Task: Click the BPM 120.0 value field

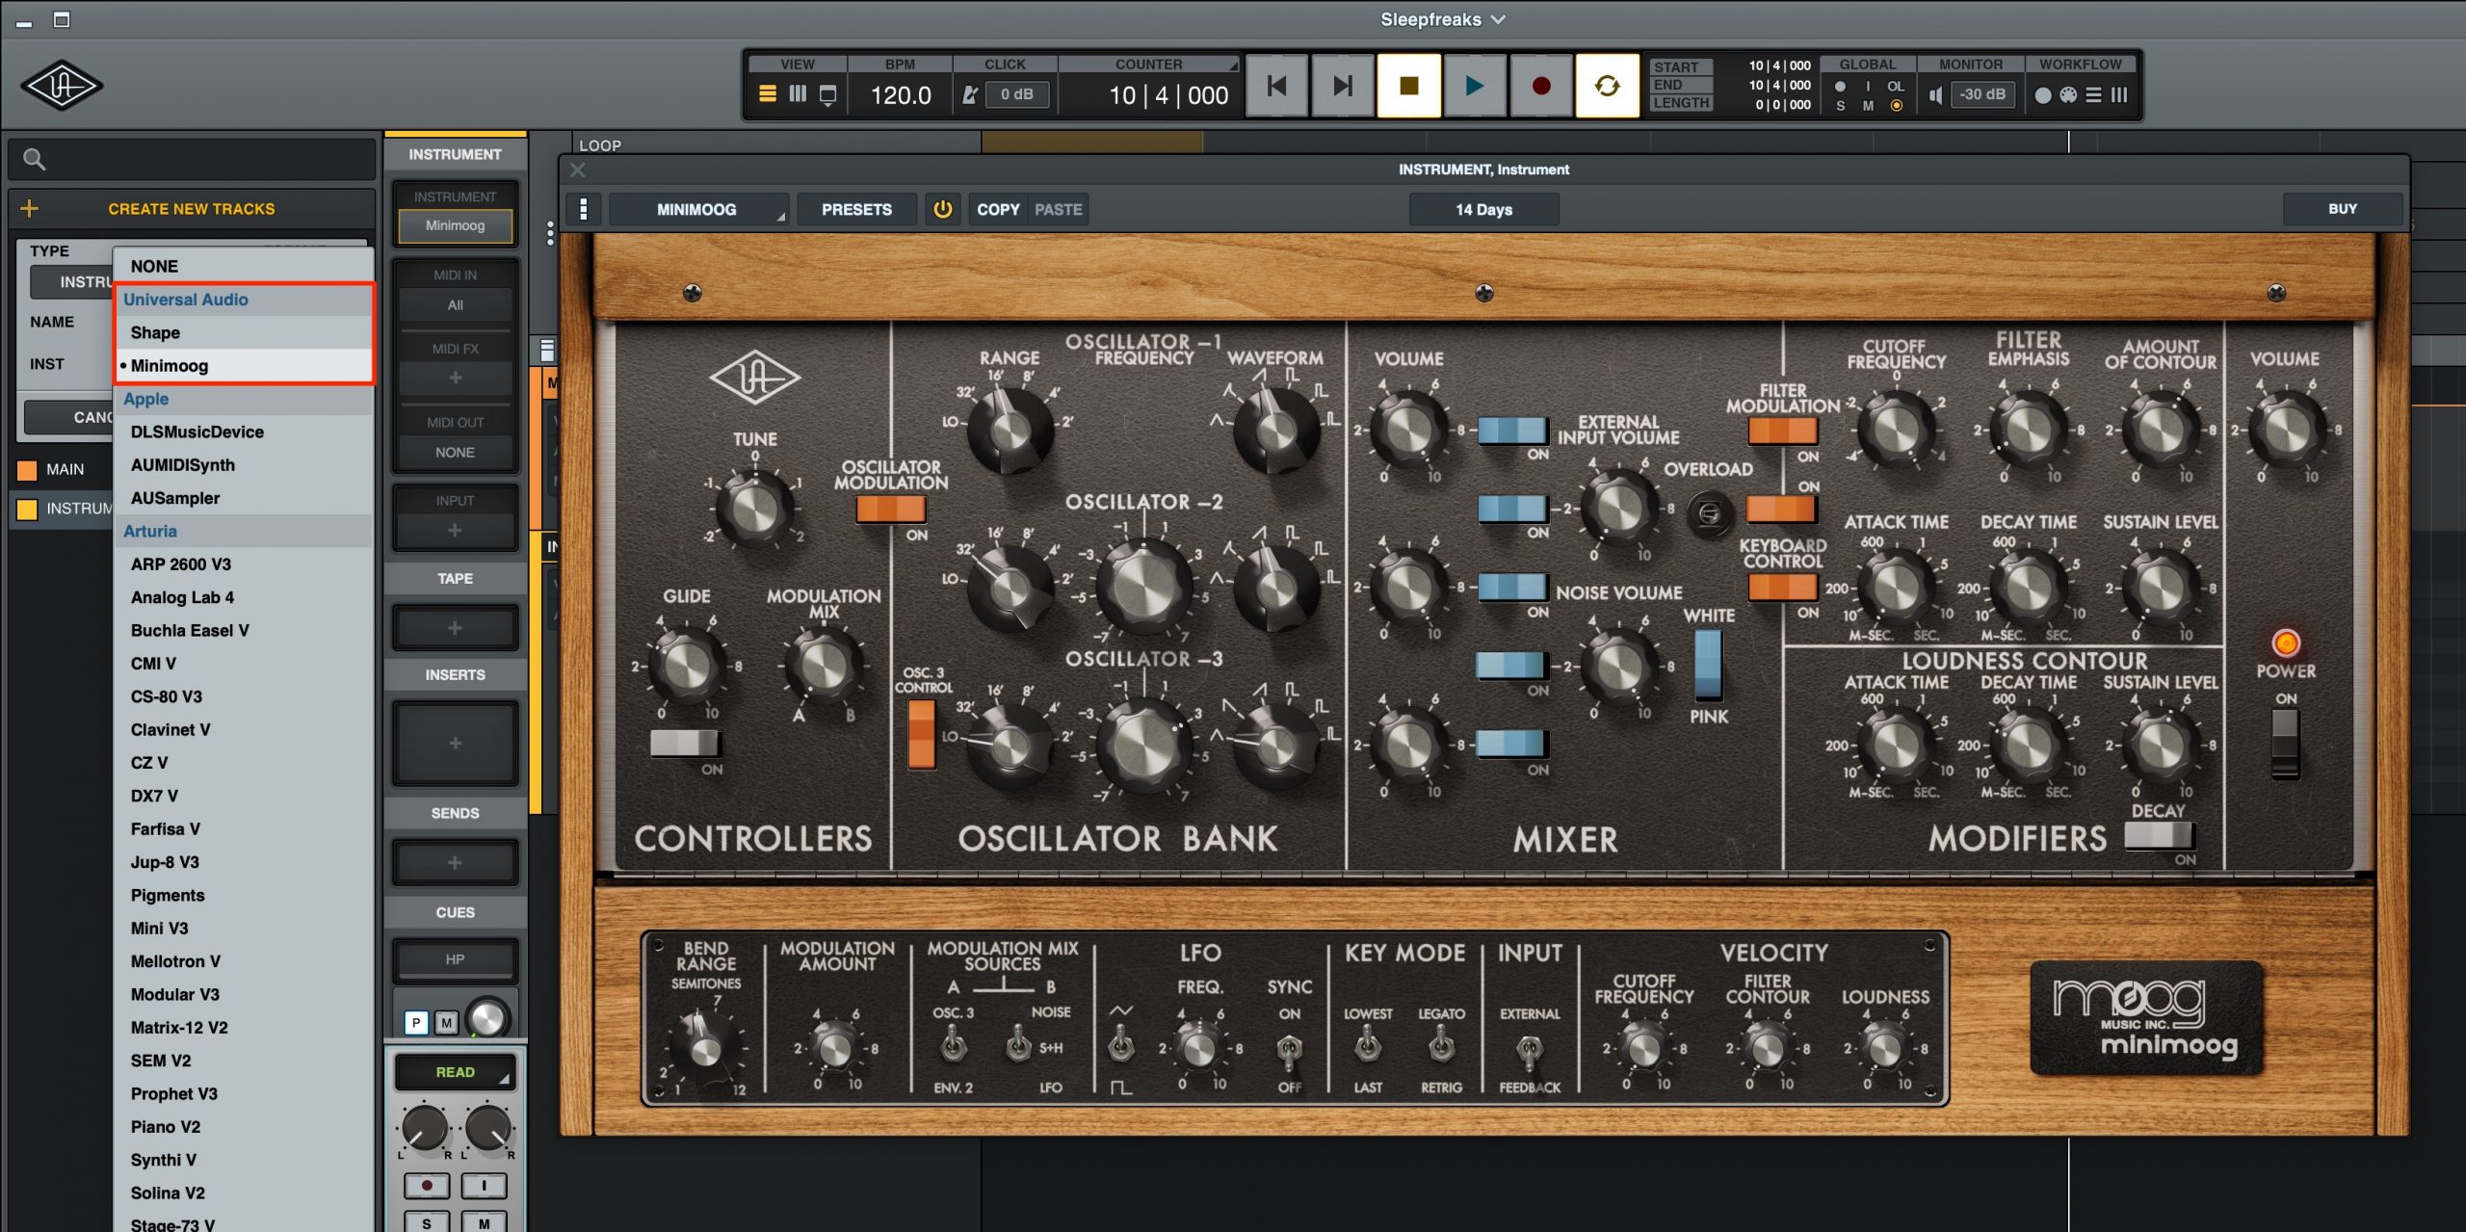Action: (901, 95)
